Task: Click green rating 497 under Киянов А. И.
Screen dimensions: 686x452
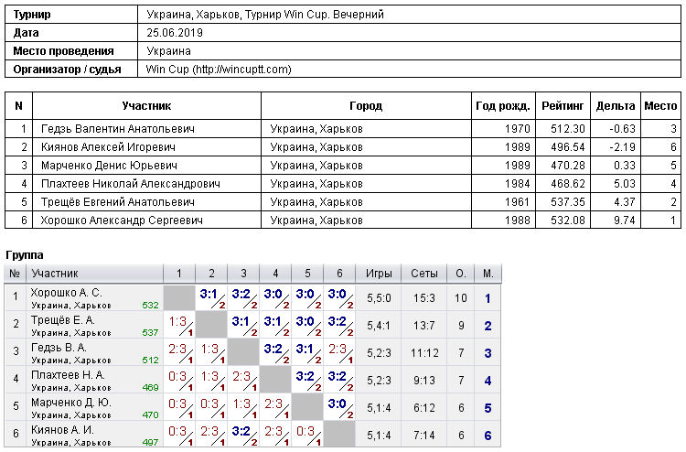Action: (151, 442)
